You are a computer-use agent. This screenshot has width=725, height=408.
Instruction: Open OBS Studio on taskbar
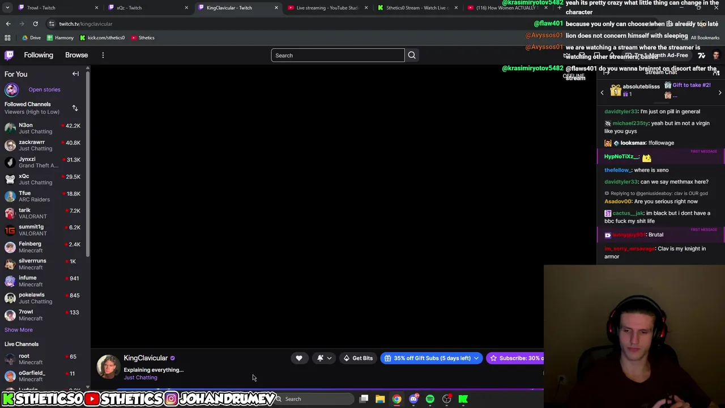446,399
